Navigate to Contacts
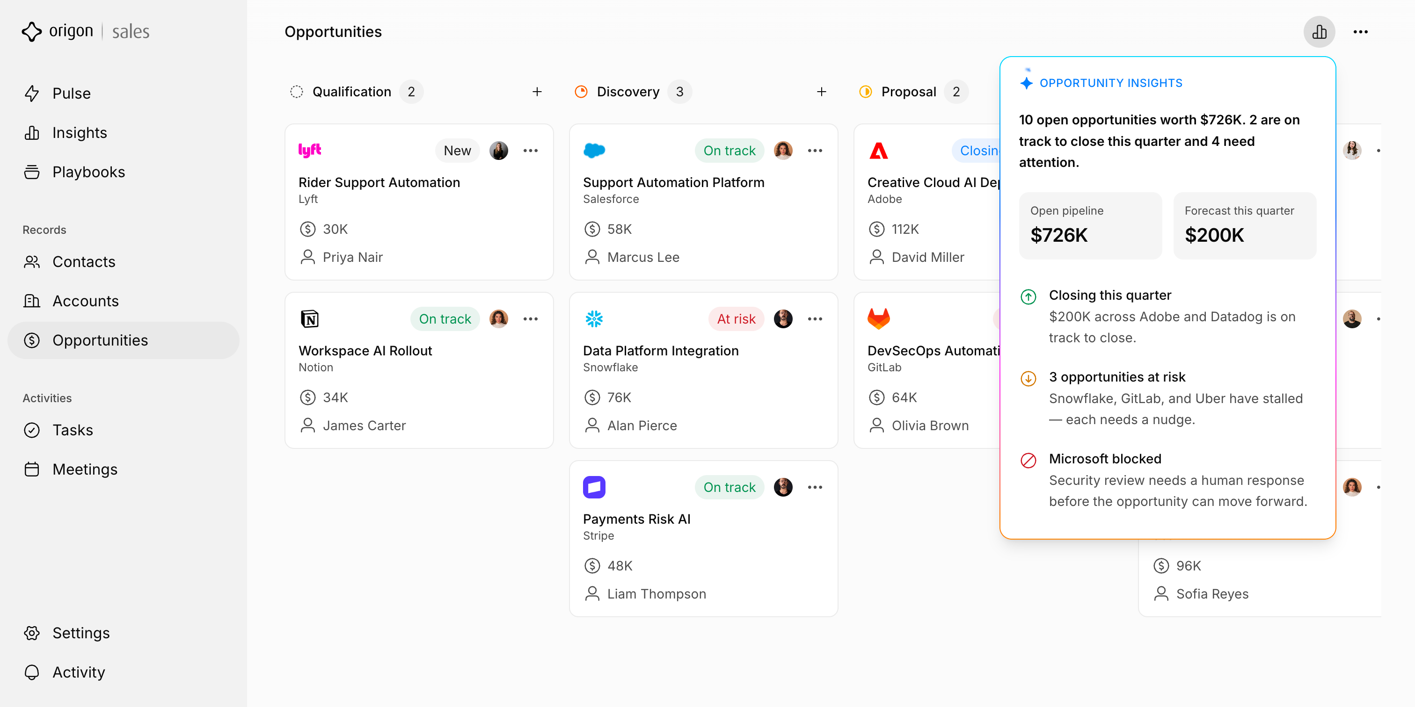The height and width of the screenshot is (707, 1415). [x=123, y=262]
